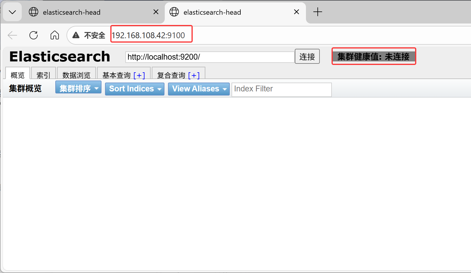Expand the View Aliases dropdown
This screenshot has width=471, height=273.
pyautogui.click(x=199, y=89)
